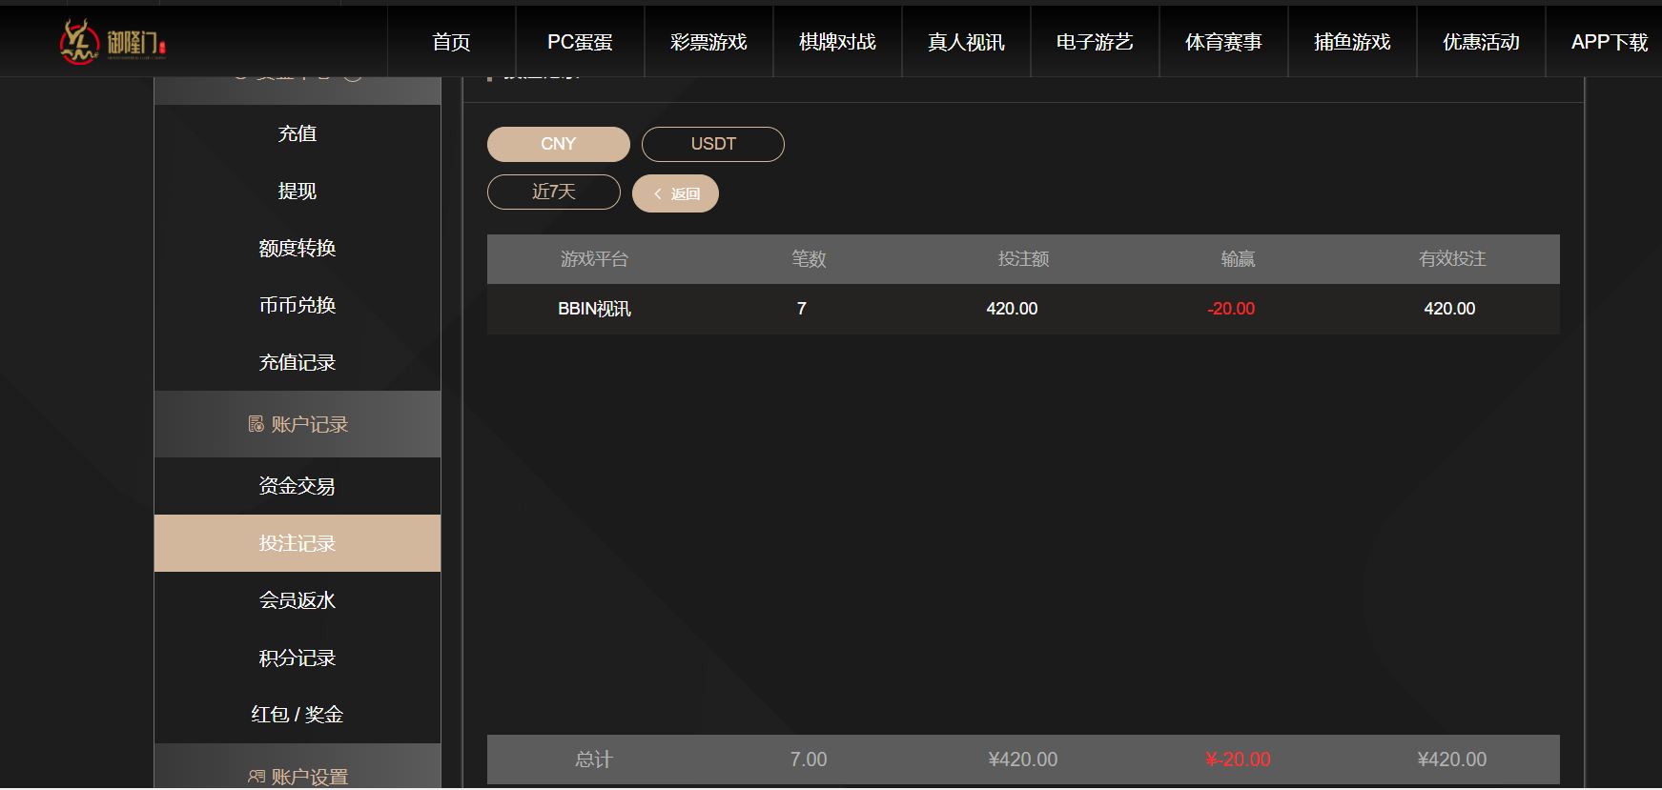1662x790 pixels.
Task: Select 投注记录 sidebar item
Action: coord(298,543)
